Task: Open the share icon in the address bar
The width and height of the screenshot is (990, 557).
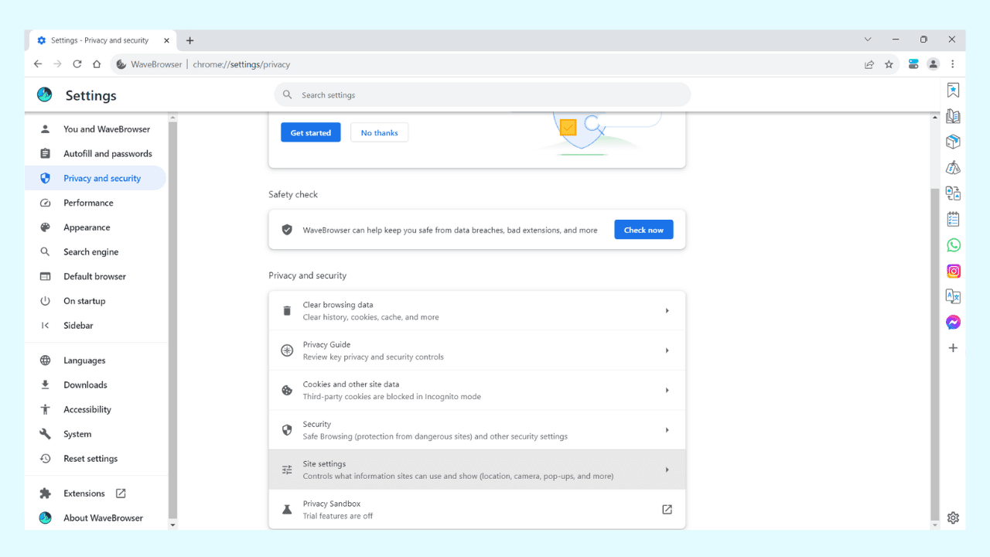Action: (x=869, y=64)
